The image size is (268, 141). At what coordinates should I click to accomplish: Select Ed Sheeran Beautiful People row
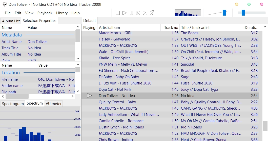(x=170, y=71)
